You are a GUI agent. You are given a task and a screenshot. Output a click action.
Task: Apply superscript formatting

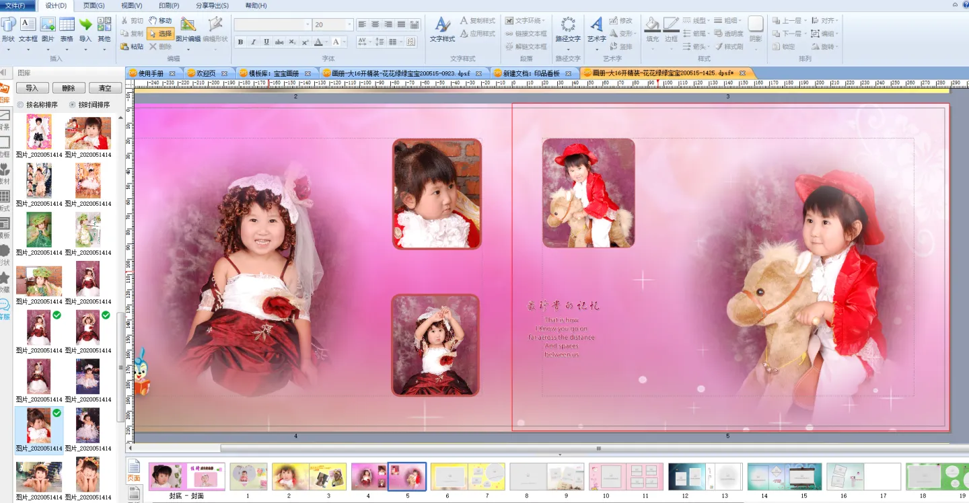(x=305, y=42)
